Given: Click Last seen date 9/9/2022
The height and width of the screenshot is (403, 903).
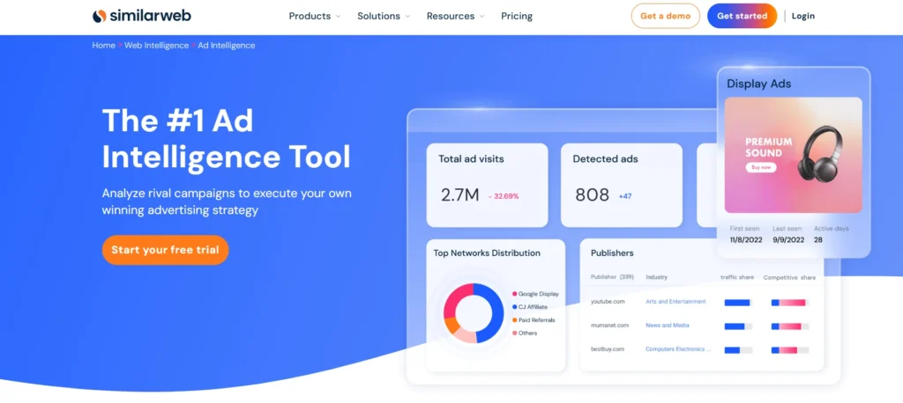Looking at the screenshot, I should tap(787, 239).
